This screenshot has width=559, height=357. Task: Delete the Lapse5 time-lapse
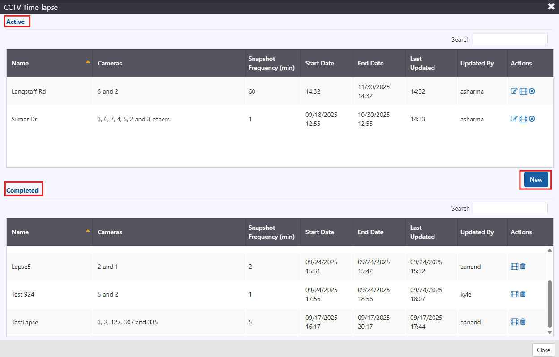523,267
